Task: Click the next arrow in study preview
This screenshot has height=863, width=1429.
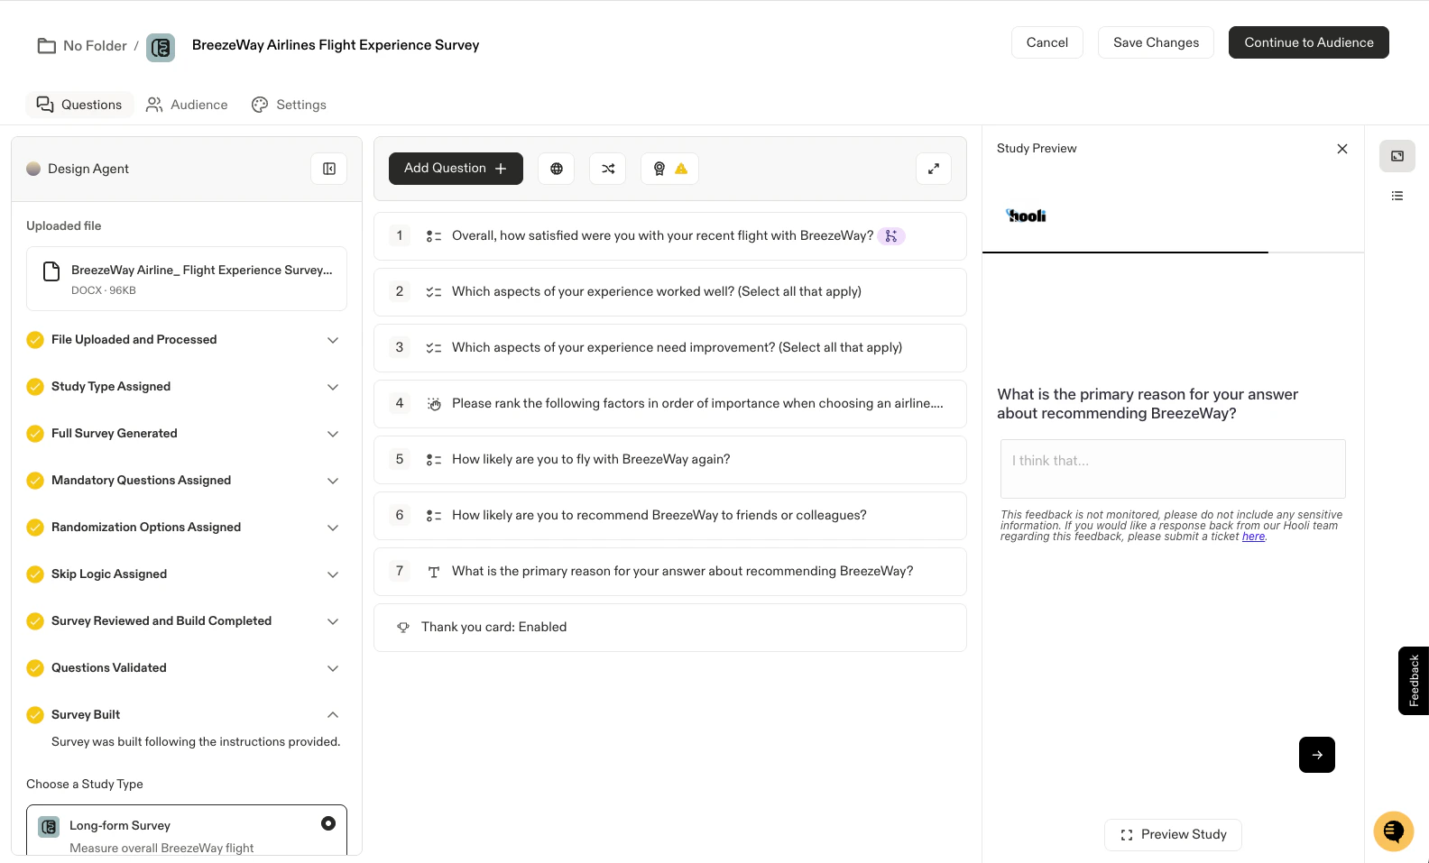Action: [1317, 755]
